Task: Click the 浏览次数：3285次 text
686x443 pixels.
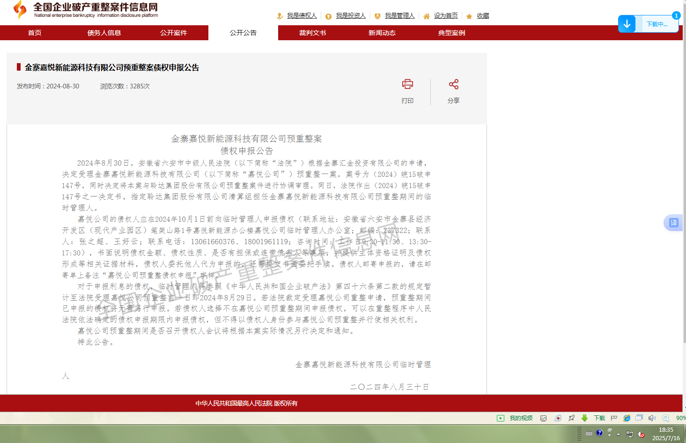Action: coord(125,86)
